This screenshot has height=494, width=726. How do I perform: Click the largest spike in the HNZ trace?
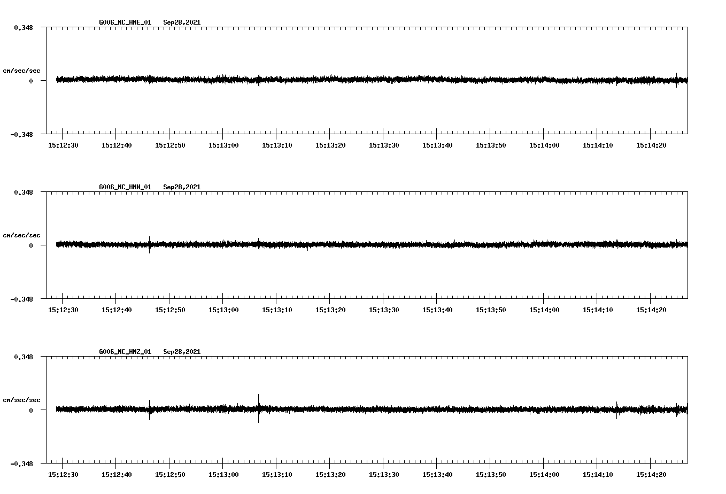pyautogui.click(x=259, y=408)
